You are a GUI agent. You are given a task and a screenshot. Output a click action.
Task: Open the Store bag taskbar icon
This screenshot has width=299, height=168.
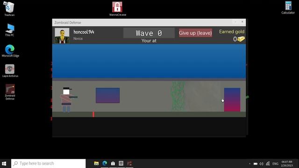point(113,163)
